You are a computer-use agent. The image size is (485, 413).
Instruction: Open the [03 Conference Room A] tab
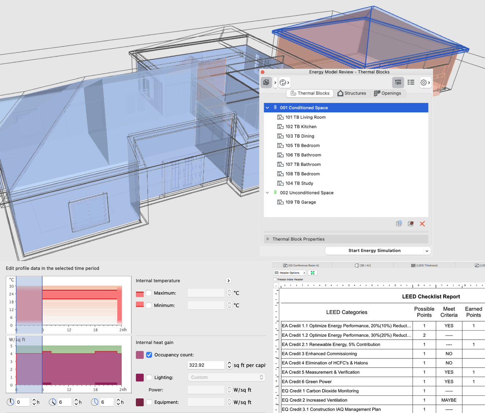point(301,265)
